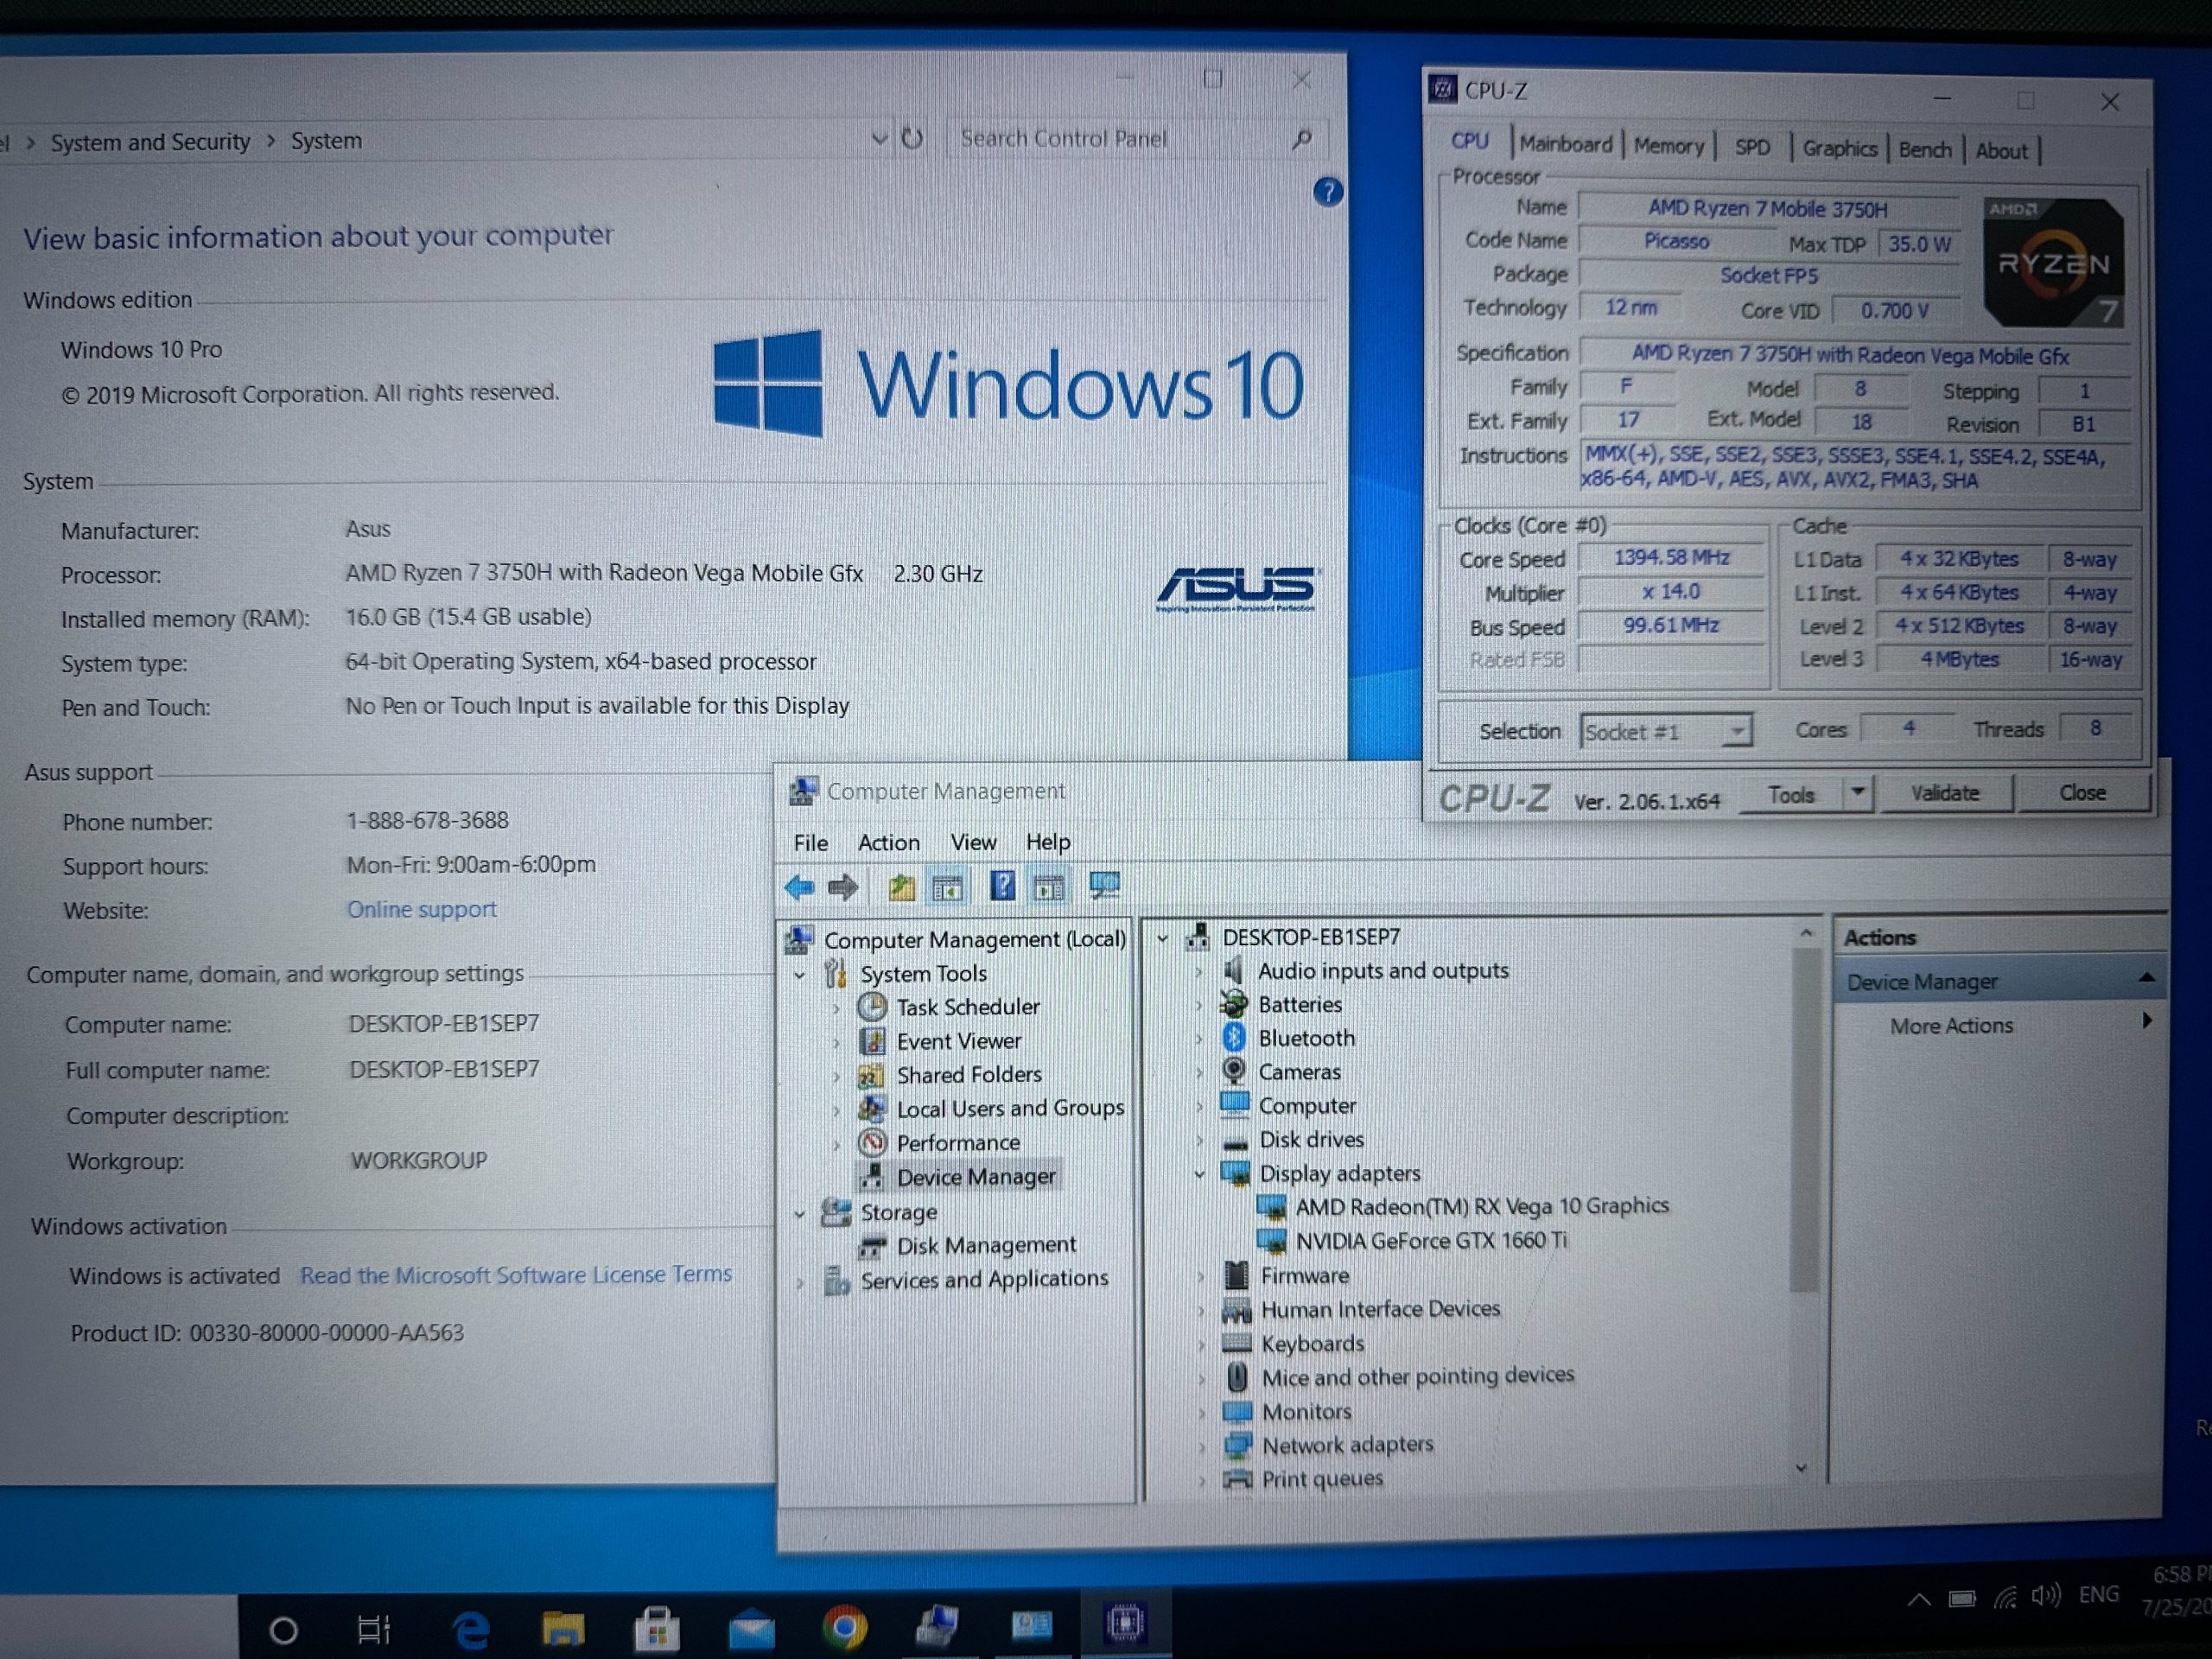Click Scan for hardware changes monitor icon

pos(1105,886)
